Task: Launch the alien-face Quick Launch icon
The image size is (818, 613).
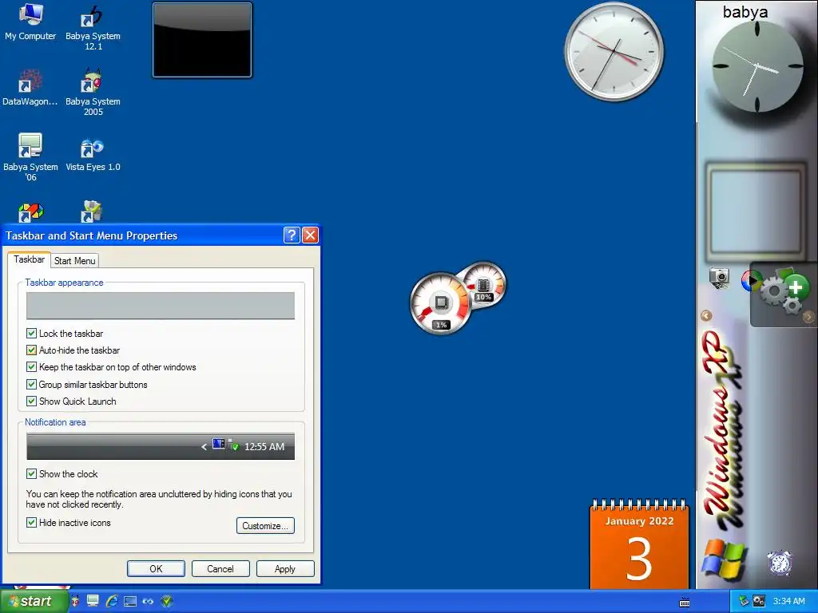Action: 75,601
